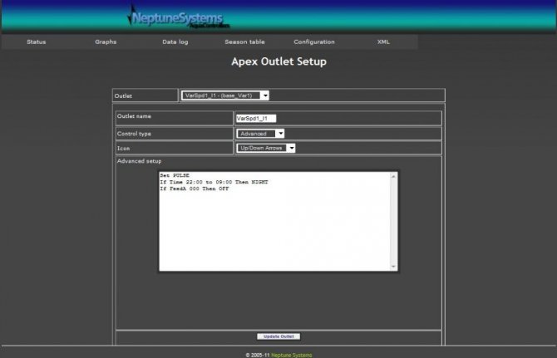The image size is (557, 358).
Task: Click the 'Outlet name' label
Action: pos(134,116)
